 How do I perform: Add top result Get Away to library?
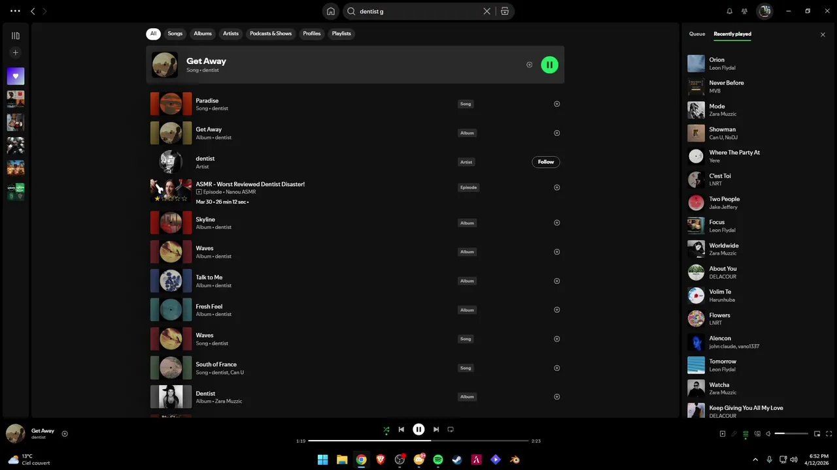click(530, 65)
